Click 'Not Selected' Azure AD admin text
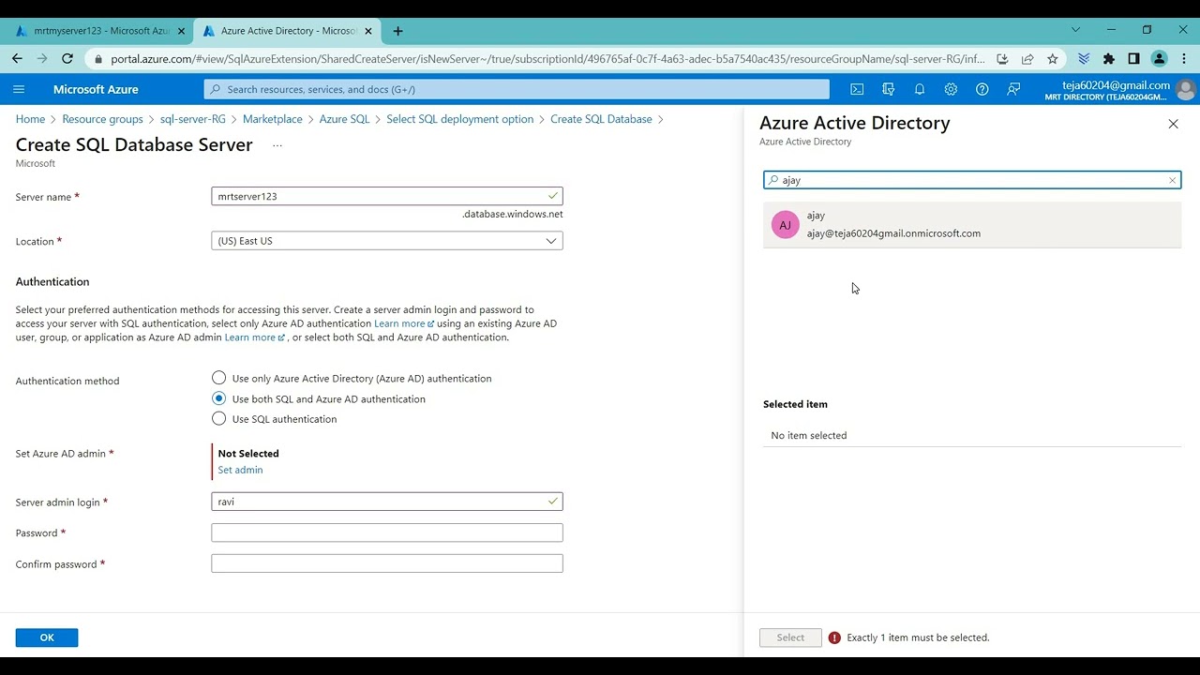 pos(248,453)
